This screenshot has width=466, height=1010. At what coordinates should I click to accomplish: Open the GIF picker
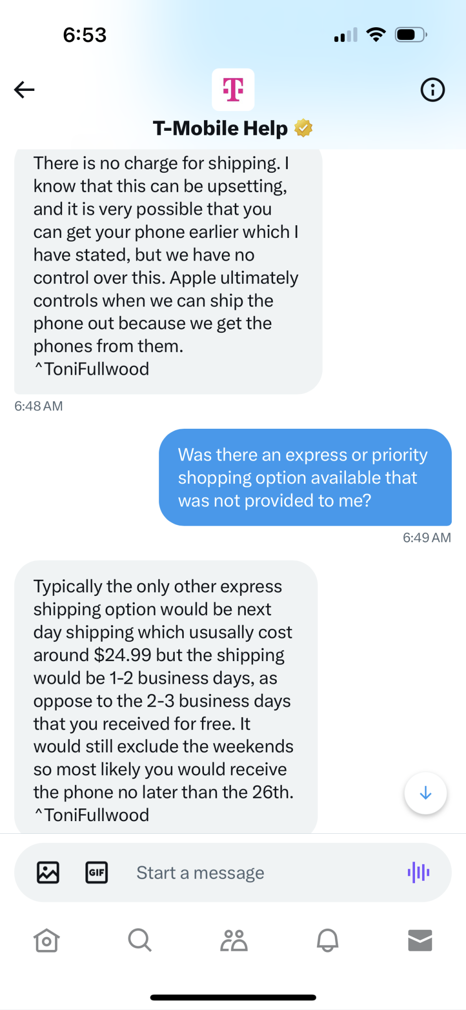coord(96,872)
